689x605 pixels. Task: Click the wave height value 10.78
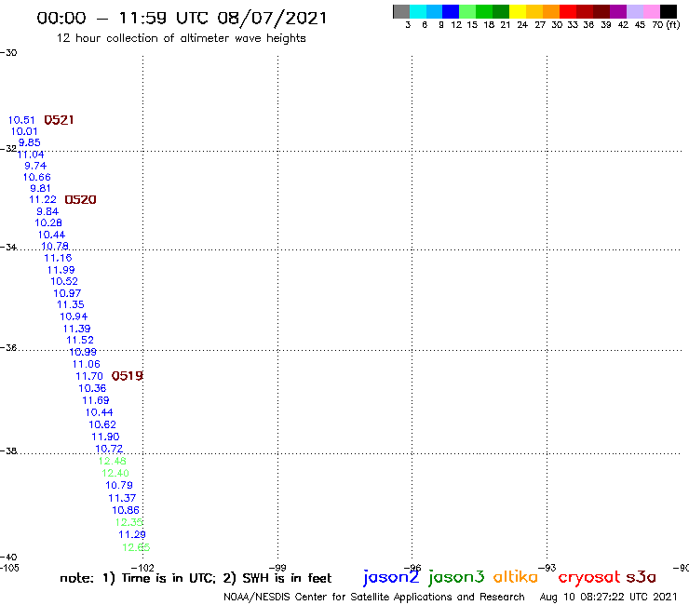pyautogui.click(x=55, y=247)
